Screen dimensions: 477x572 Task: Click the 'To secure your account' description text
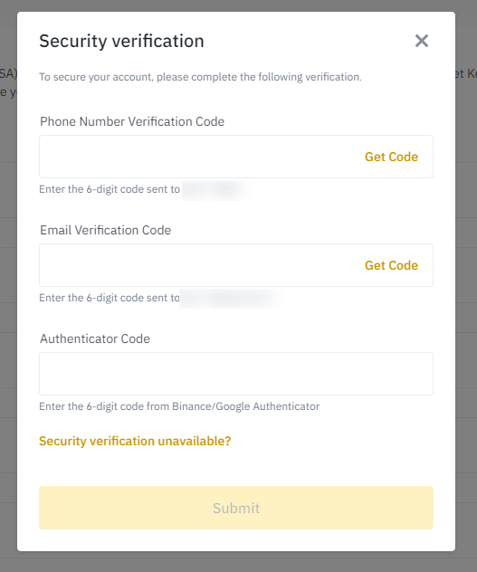tap(200, 77)
